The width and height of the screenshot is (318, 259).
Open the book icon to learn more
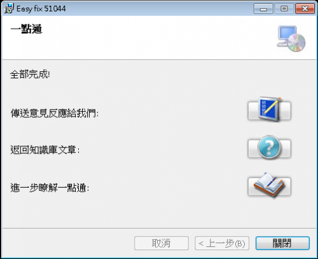point(269,186)
